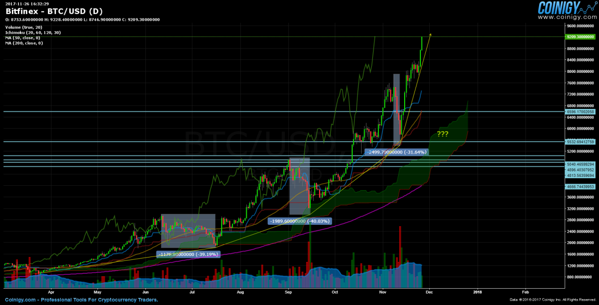This screenshot has height=305, width=599.
Task: Select the Ichimoku (20, 60, 120, 30) indicator label
Action: coord(33,32)
